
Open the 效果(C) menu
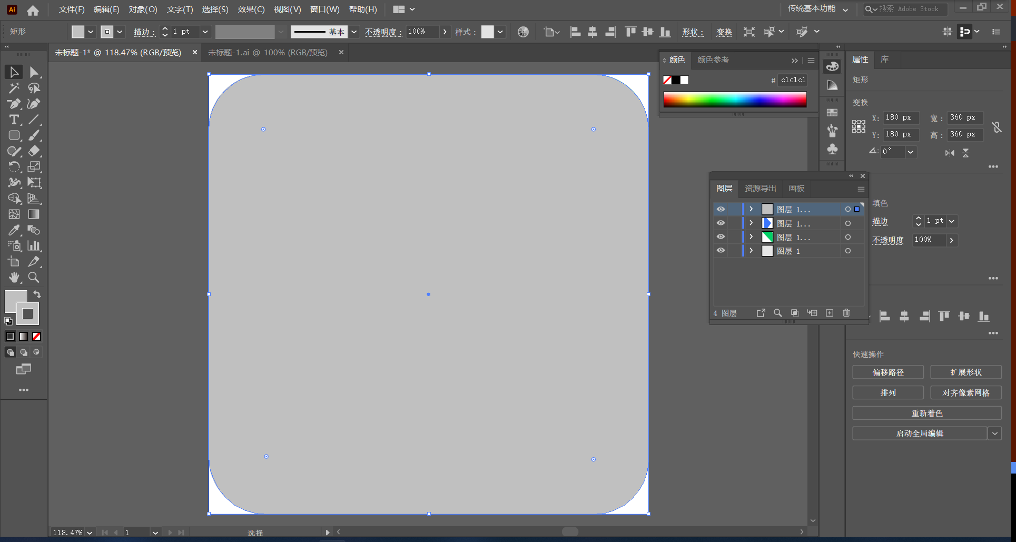(251, 9)
